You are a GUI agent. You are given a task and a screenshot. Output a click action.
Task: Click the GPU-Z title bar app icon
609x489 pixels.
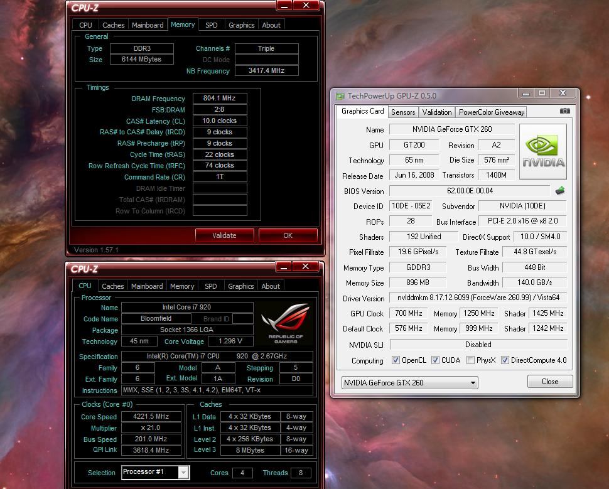[340, 96]
